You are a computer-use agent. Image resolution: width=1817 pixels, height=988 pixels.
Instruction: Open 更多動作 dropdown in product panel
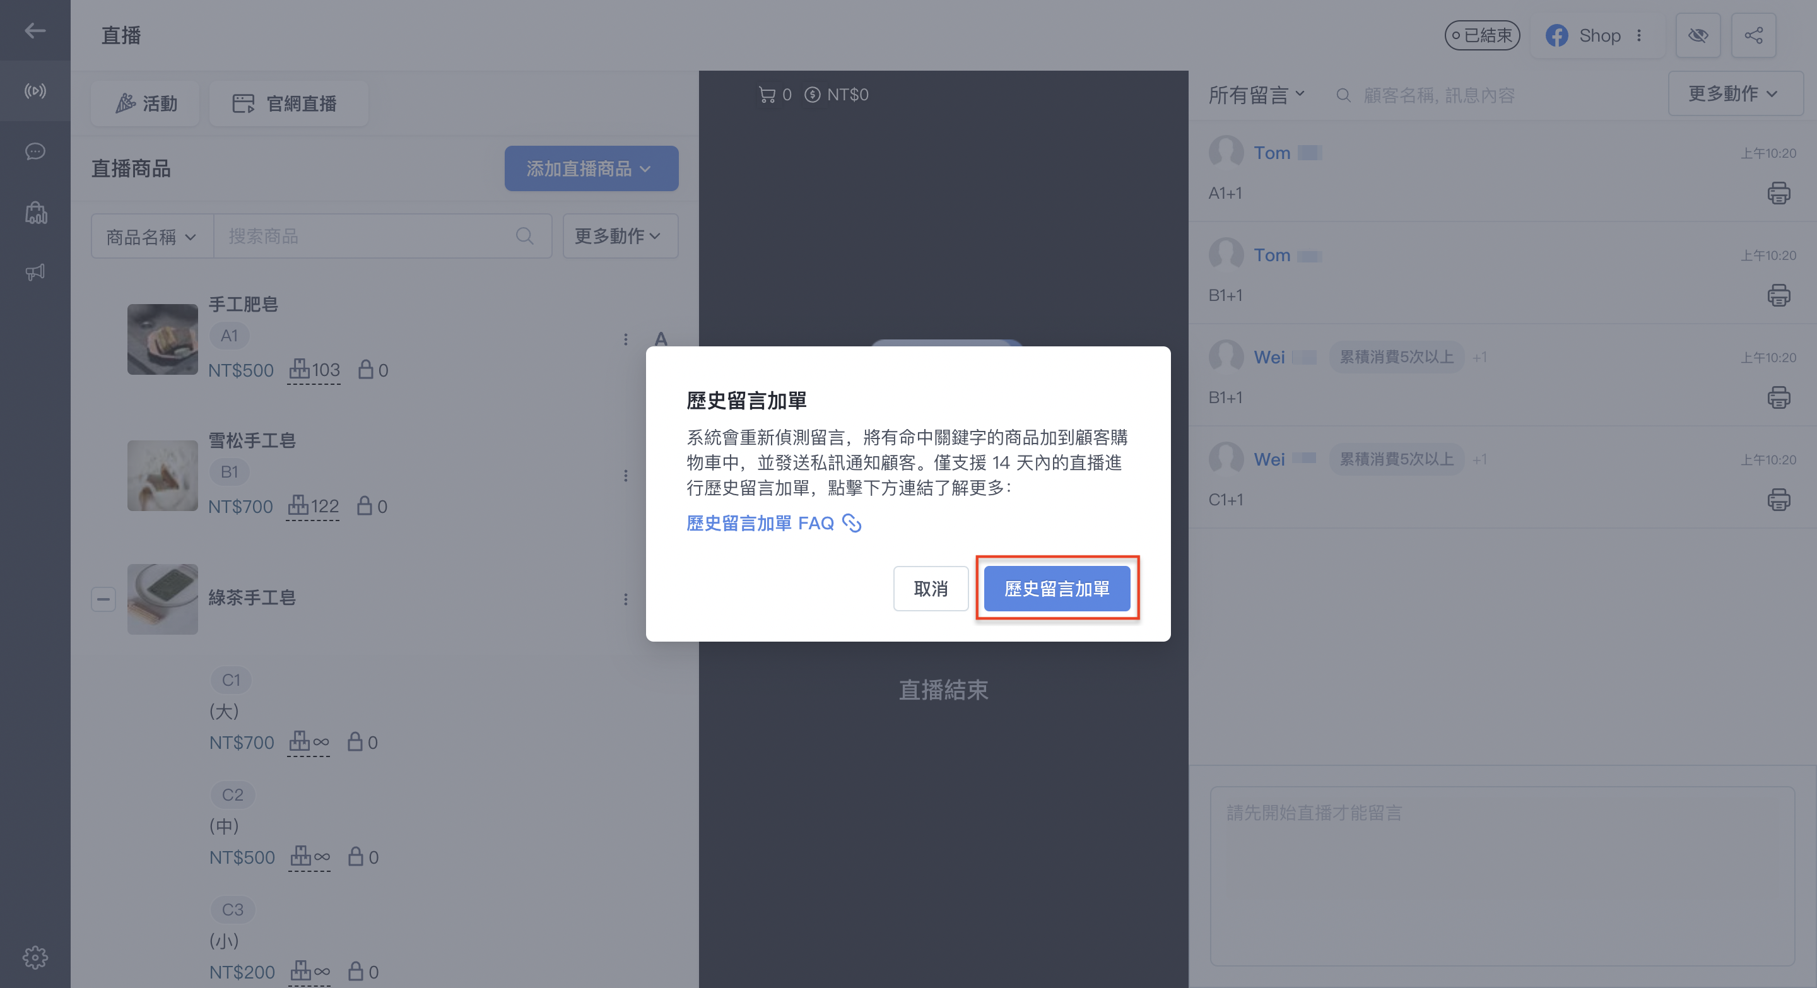[x=620, y=236]
